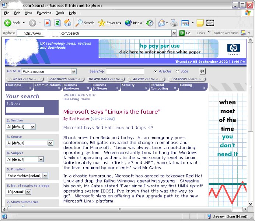Click the hp pay per use banner
This screenshot has width=255, height=222.
tap(158, 49)
